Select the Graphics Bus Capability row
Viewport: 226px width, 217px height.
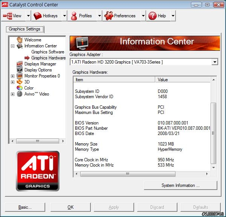tap(142, 107)
